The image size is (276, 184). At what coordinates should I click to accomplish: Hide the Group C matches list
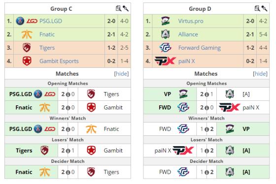pos(121,74)
